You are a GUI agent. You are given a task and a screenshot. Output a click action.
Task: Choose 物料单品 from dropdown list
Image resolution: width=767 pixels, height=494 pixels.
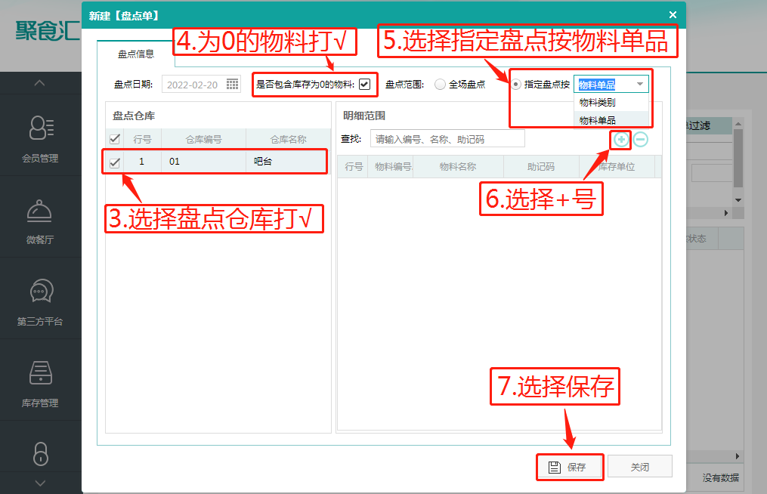pyautogui.click(x=611, y=120)
